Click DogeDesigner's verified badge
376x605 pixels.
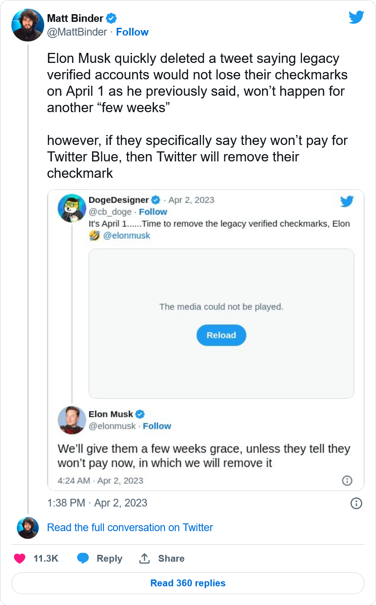(x=156, y=200)
